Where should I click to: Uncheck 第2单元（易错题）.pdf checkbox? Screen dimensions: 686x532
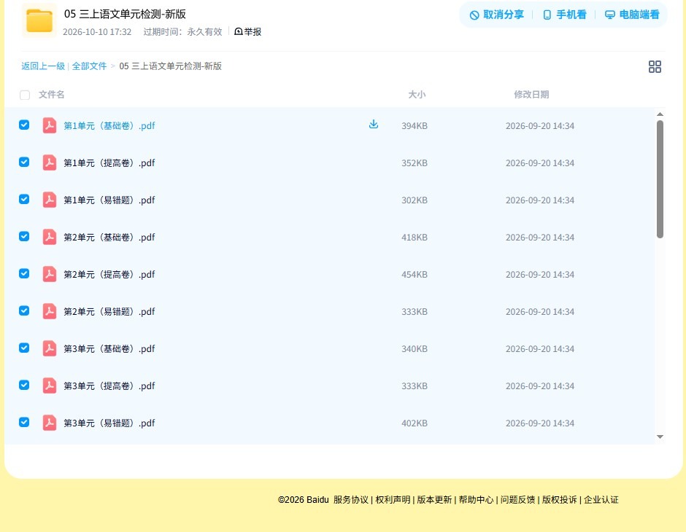tap(24, 310)
